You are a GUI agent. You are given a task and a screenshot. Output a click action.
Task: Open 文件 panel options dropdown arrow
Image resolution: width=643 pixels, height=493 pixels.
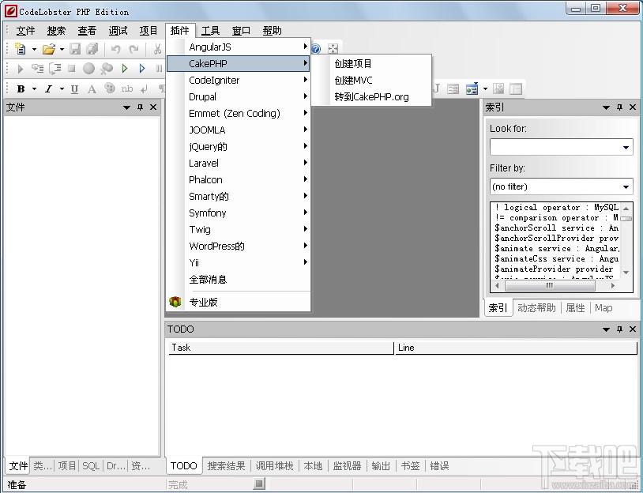(126, 107)
